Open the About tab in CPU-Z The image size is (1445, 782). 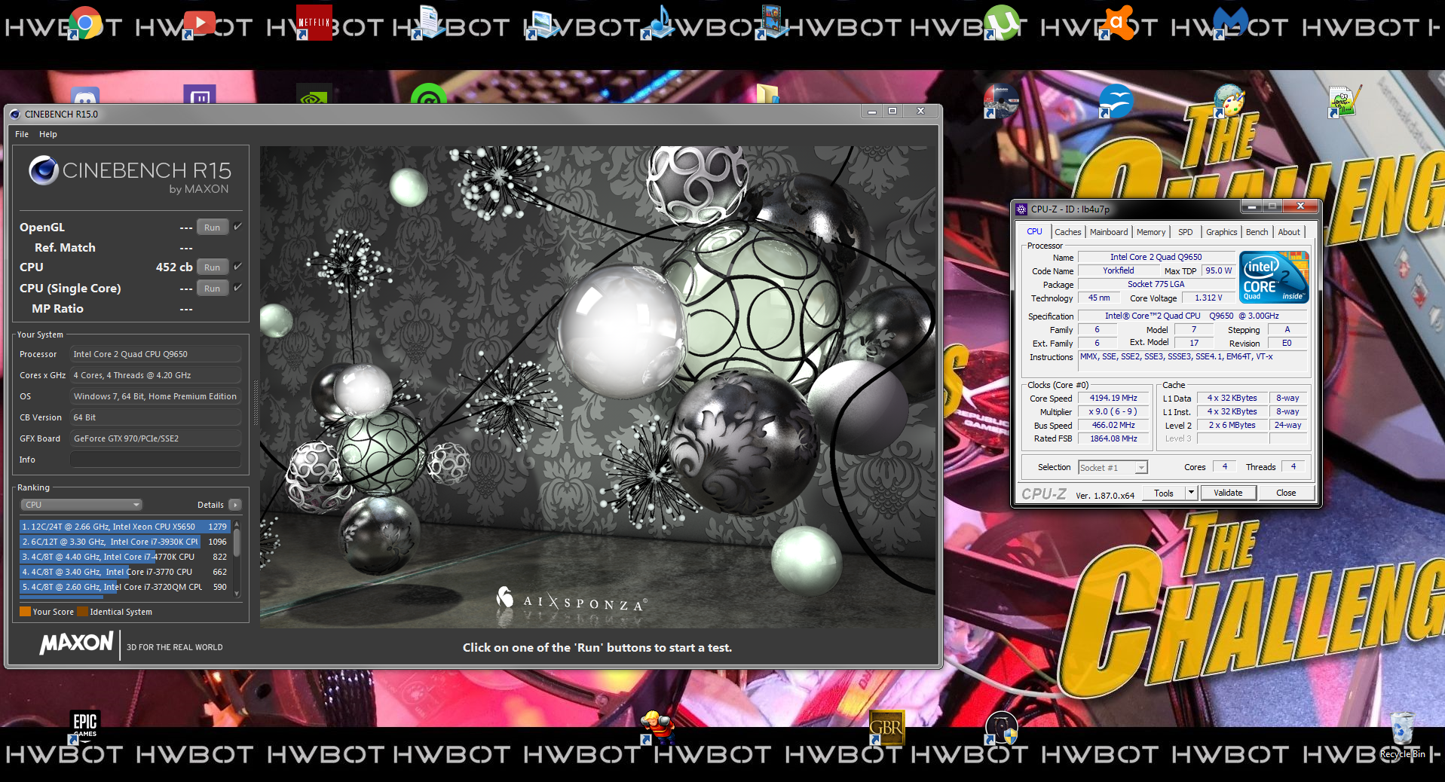tap(1289, 232)
